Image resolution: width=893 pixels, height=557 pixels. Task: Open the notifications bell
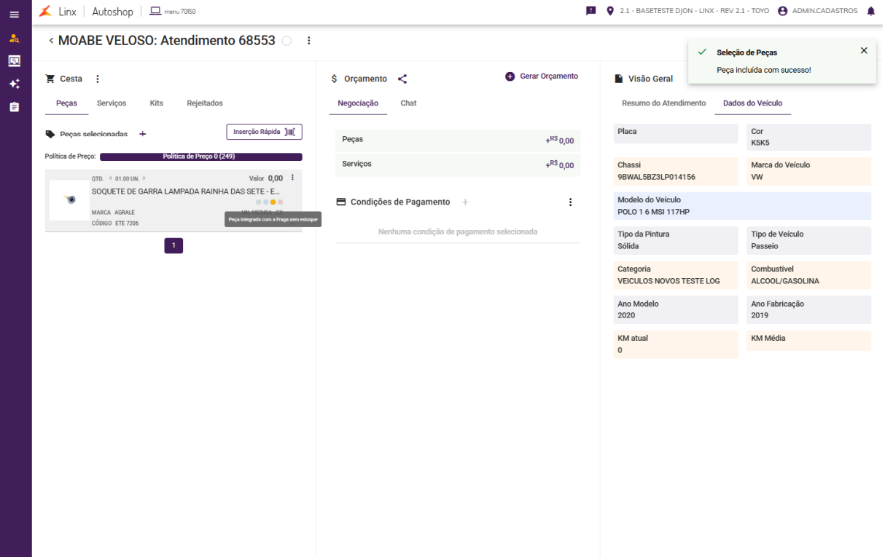pyautogui.click(x=870, y=11)
